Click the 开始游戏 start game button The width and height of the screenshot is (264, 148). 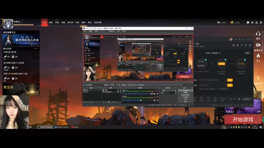[243, 119]
